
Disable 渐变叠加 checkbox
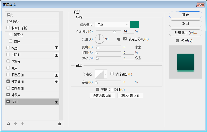tap(8, 81)
